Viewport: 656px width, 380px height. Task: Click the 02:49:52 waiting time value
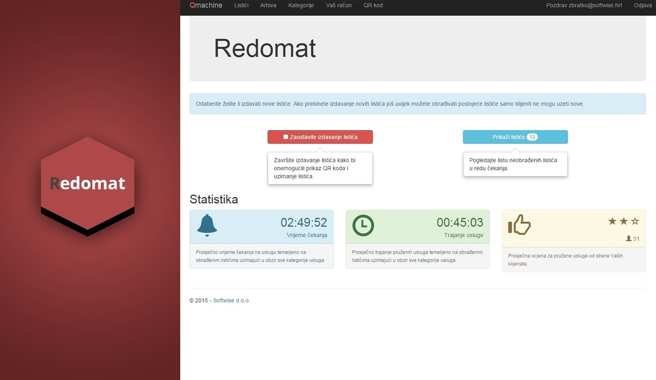pos(304,222)
